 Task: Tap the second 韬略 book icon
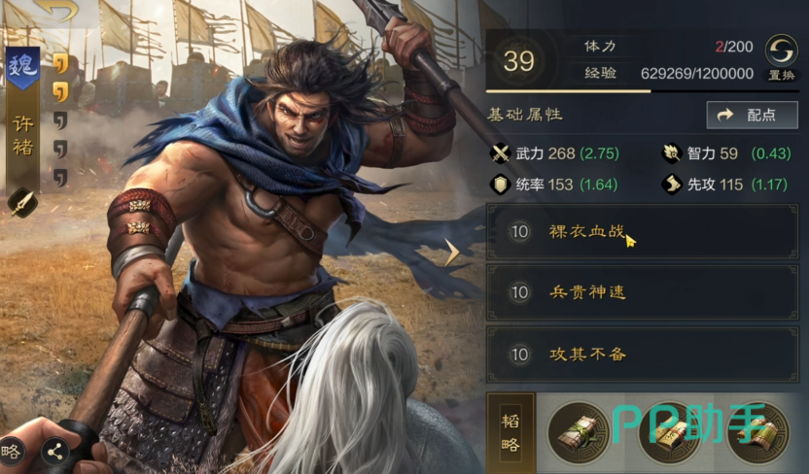pyautogui.click(x=669, y=434)
